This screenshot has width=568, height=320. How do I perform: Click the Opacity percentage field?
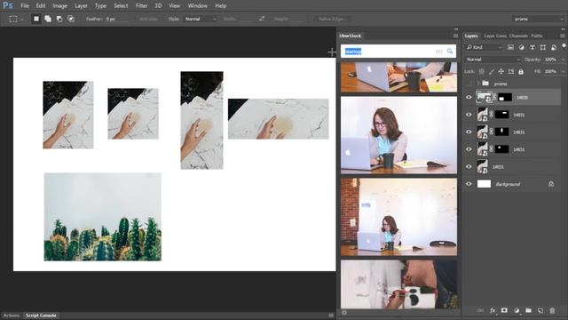tap(550, 60)
